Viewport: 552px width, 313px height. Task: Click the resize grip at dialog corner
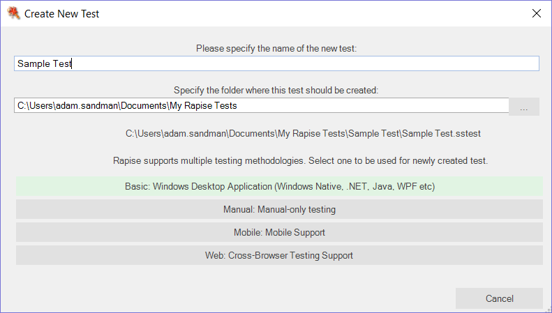[548, 309]
